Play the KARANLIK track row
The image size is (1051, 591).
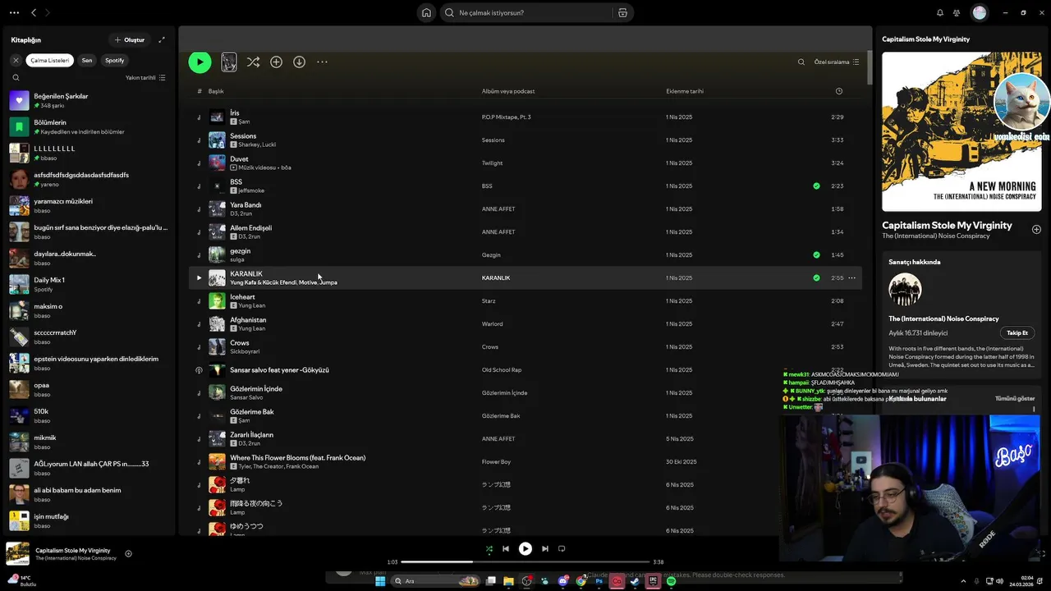[199, 277]
